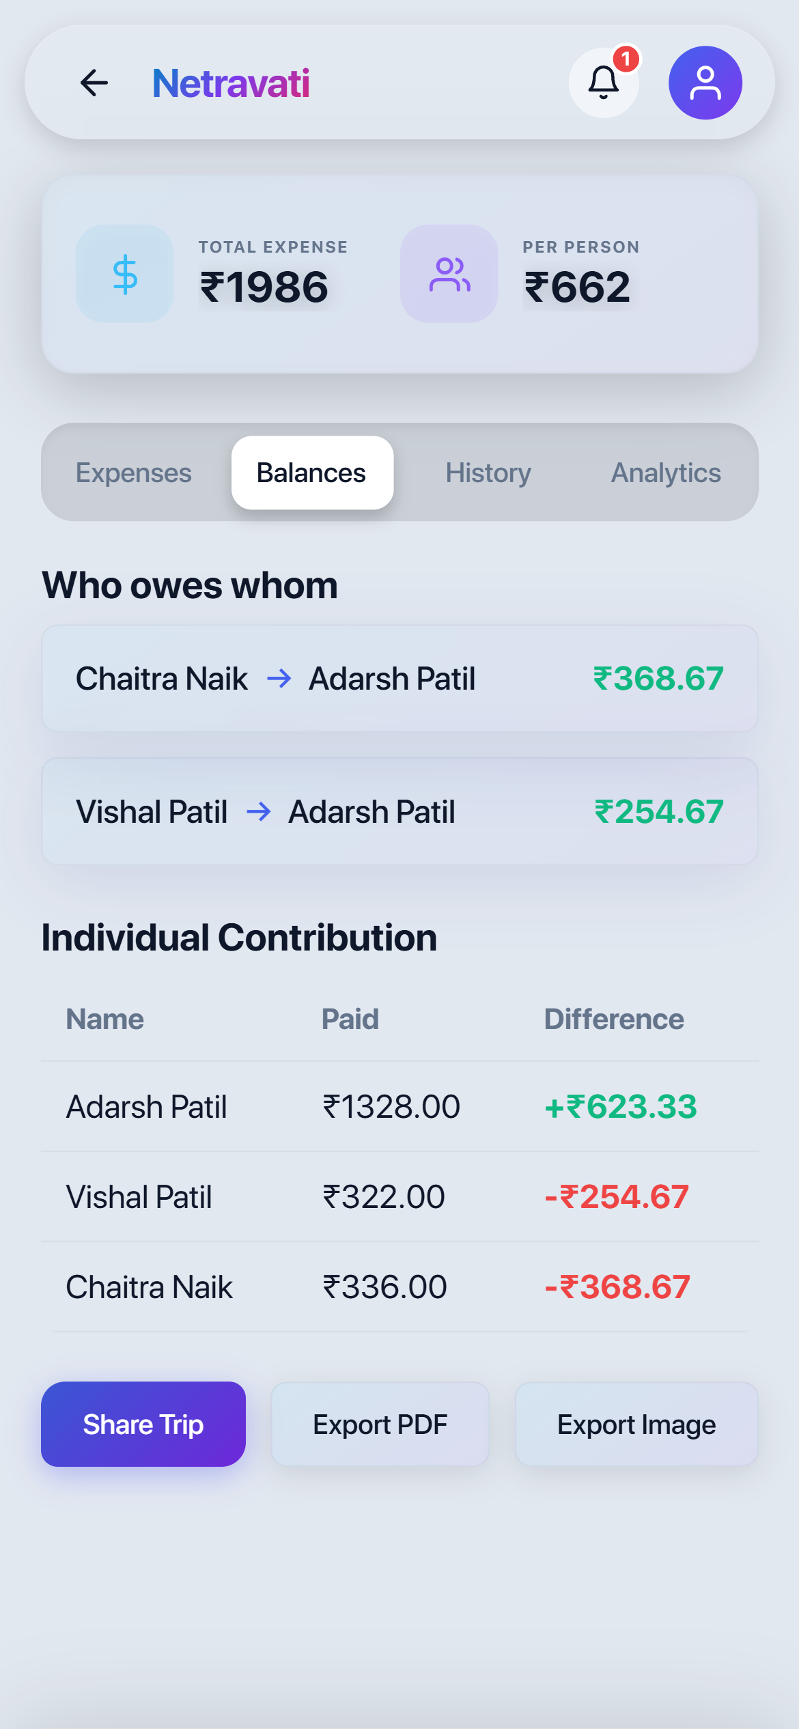Tap the dollar sign total expense icon
The height and width of the screenshot is (1729, 799).
point(124,274)
